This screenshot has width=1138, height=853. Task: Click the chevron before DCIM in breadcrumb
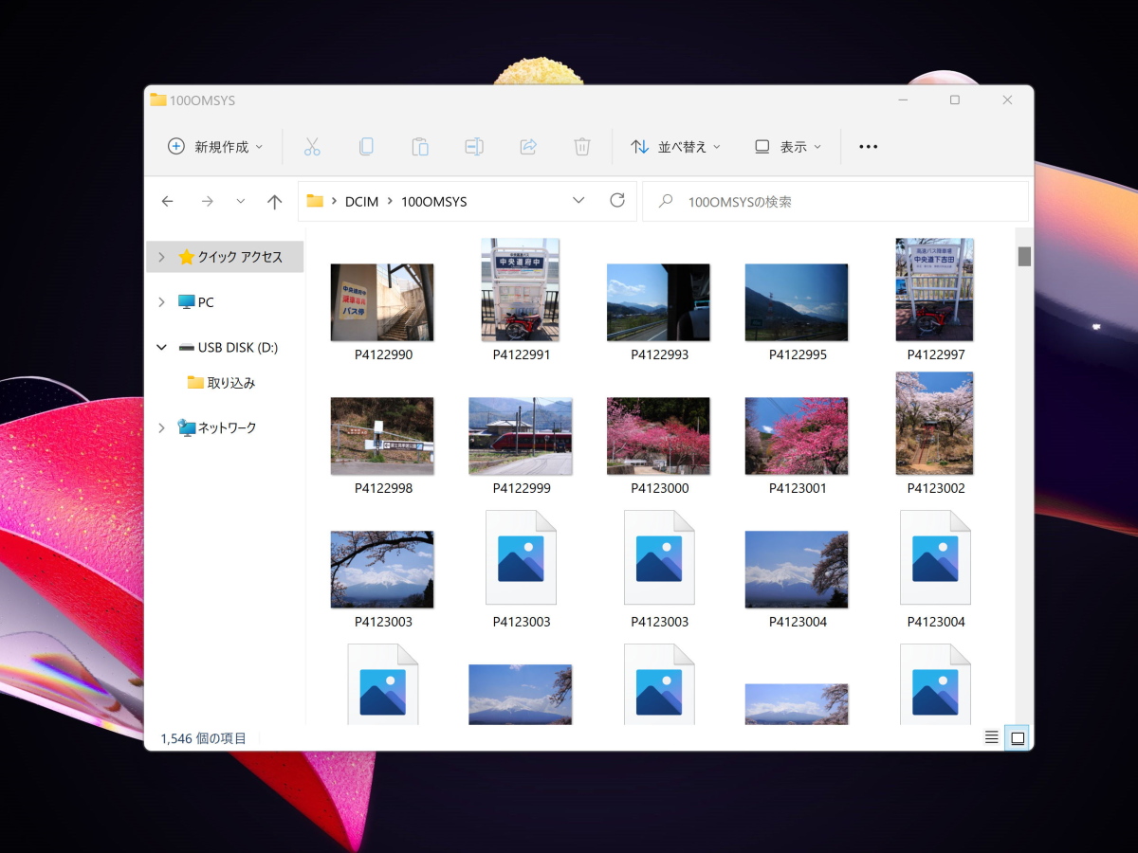[x=335, y=201]
